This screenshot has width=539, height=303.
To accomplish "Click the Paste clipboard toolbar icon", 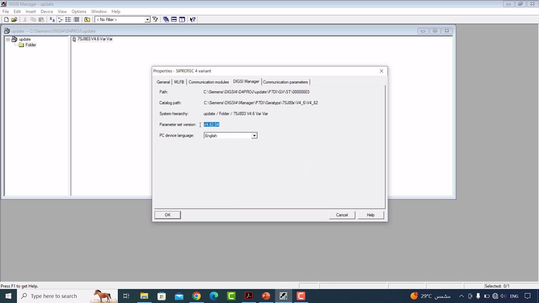I will 41,19.
